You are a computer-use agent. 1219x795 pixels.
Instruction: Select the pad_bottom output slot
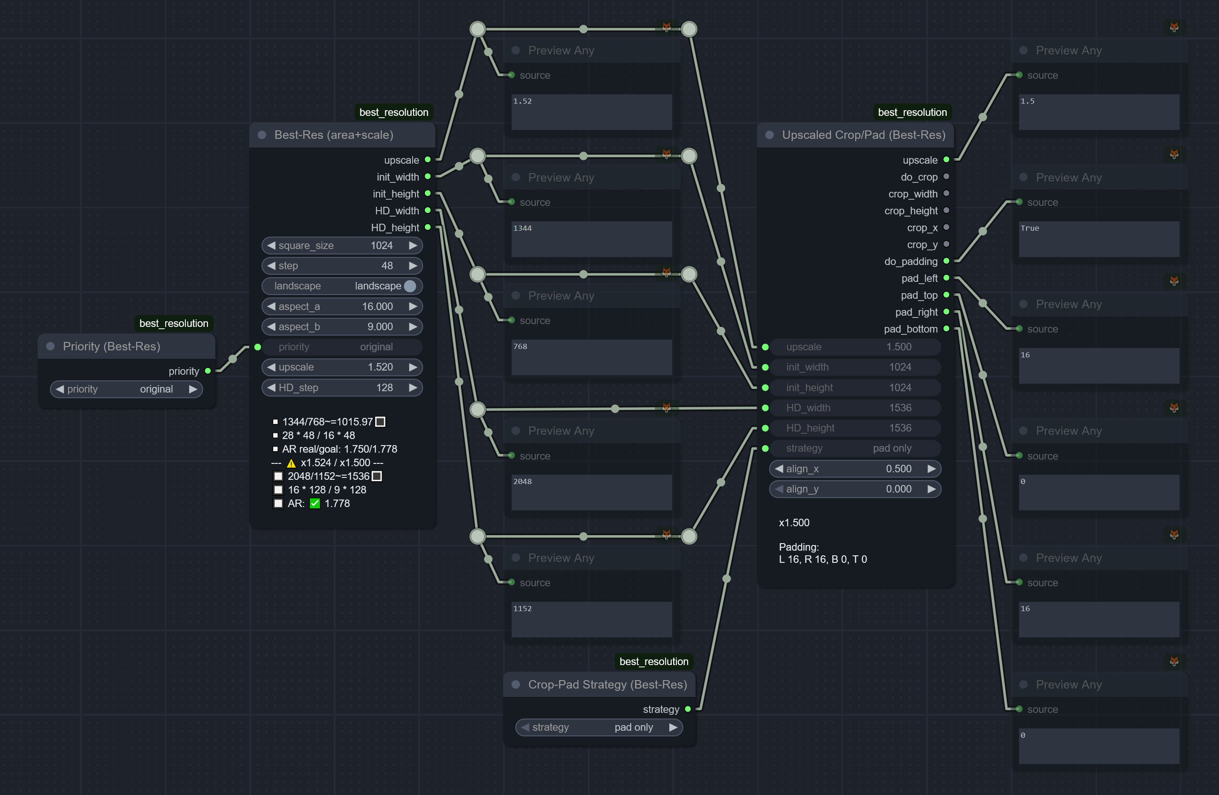[x=946, y=329]
